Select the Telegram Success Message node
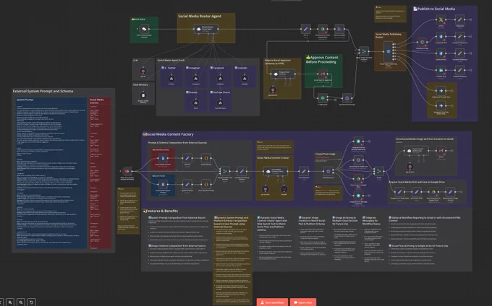Screen dimensions: 492x306 coord(358,141)
